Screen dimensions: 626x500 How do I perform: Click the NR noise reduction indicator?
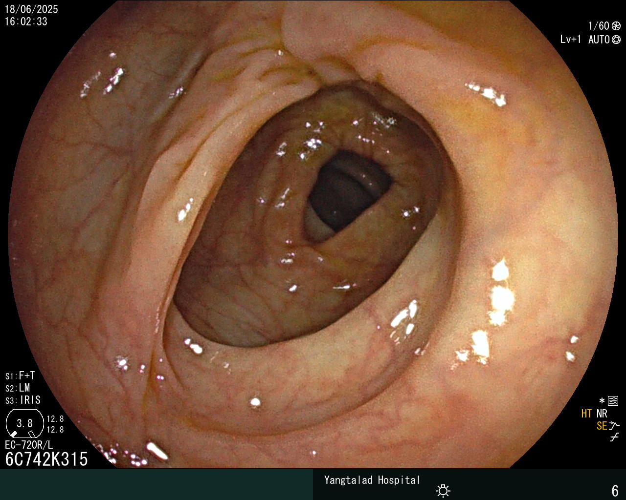[x=602, y=414]
